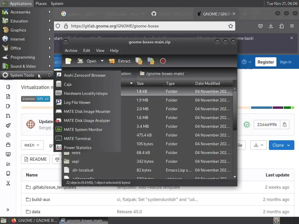Open the data folder in repository
Viewport: 299px width, 224px height.
click(36, 212)
